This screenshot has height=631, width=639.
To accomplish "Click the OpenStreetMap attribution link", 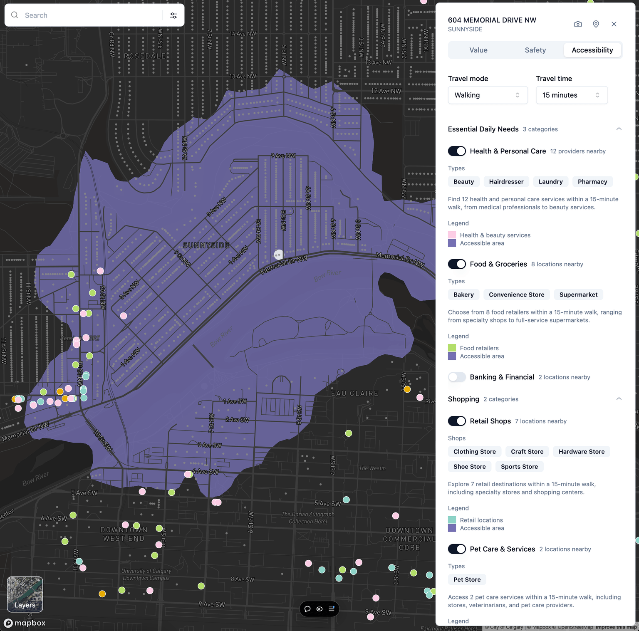I will point(574,627).
